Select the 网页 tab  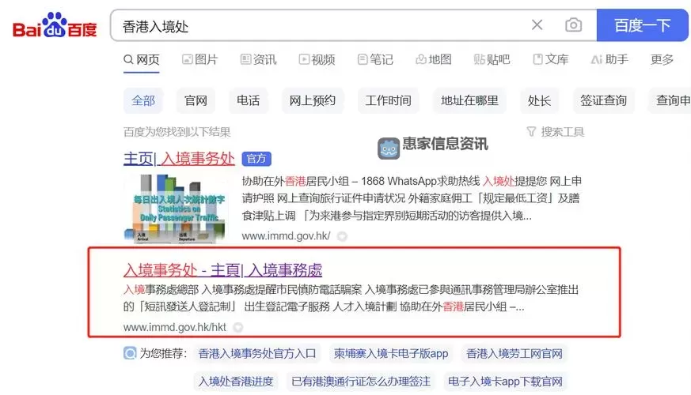click(x=142, y=59)
